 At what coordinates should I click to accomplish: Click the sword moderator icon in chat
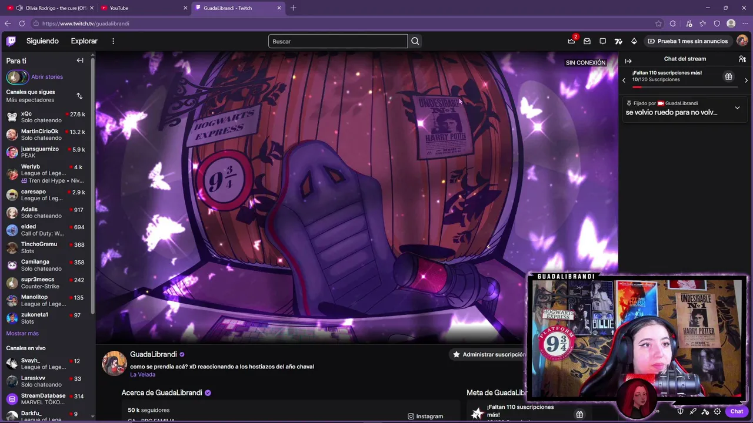[693, 412]
